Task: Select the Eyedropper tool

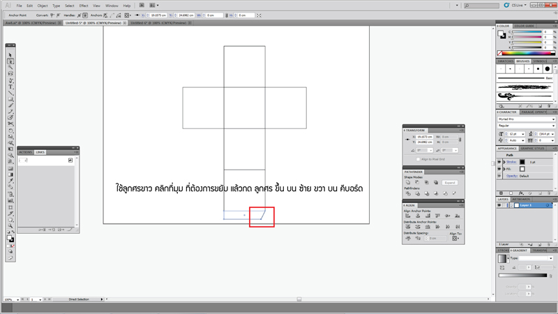Action: pos(10,181)
